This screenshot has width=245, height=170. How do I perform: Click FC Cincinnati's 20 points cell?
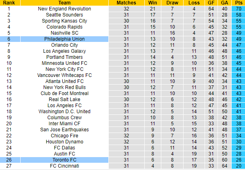tap(238, 166)
